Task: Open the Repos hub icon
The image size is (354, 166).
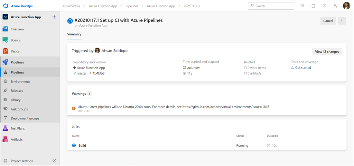Action: pyautogui.click(x=6, y=51)
